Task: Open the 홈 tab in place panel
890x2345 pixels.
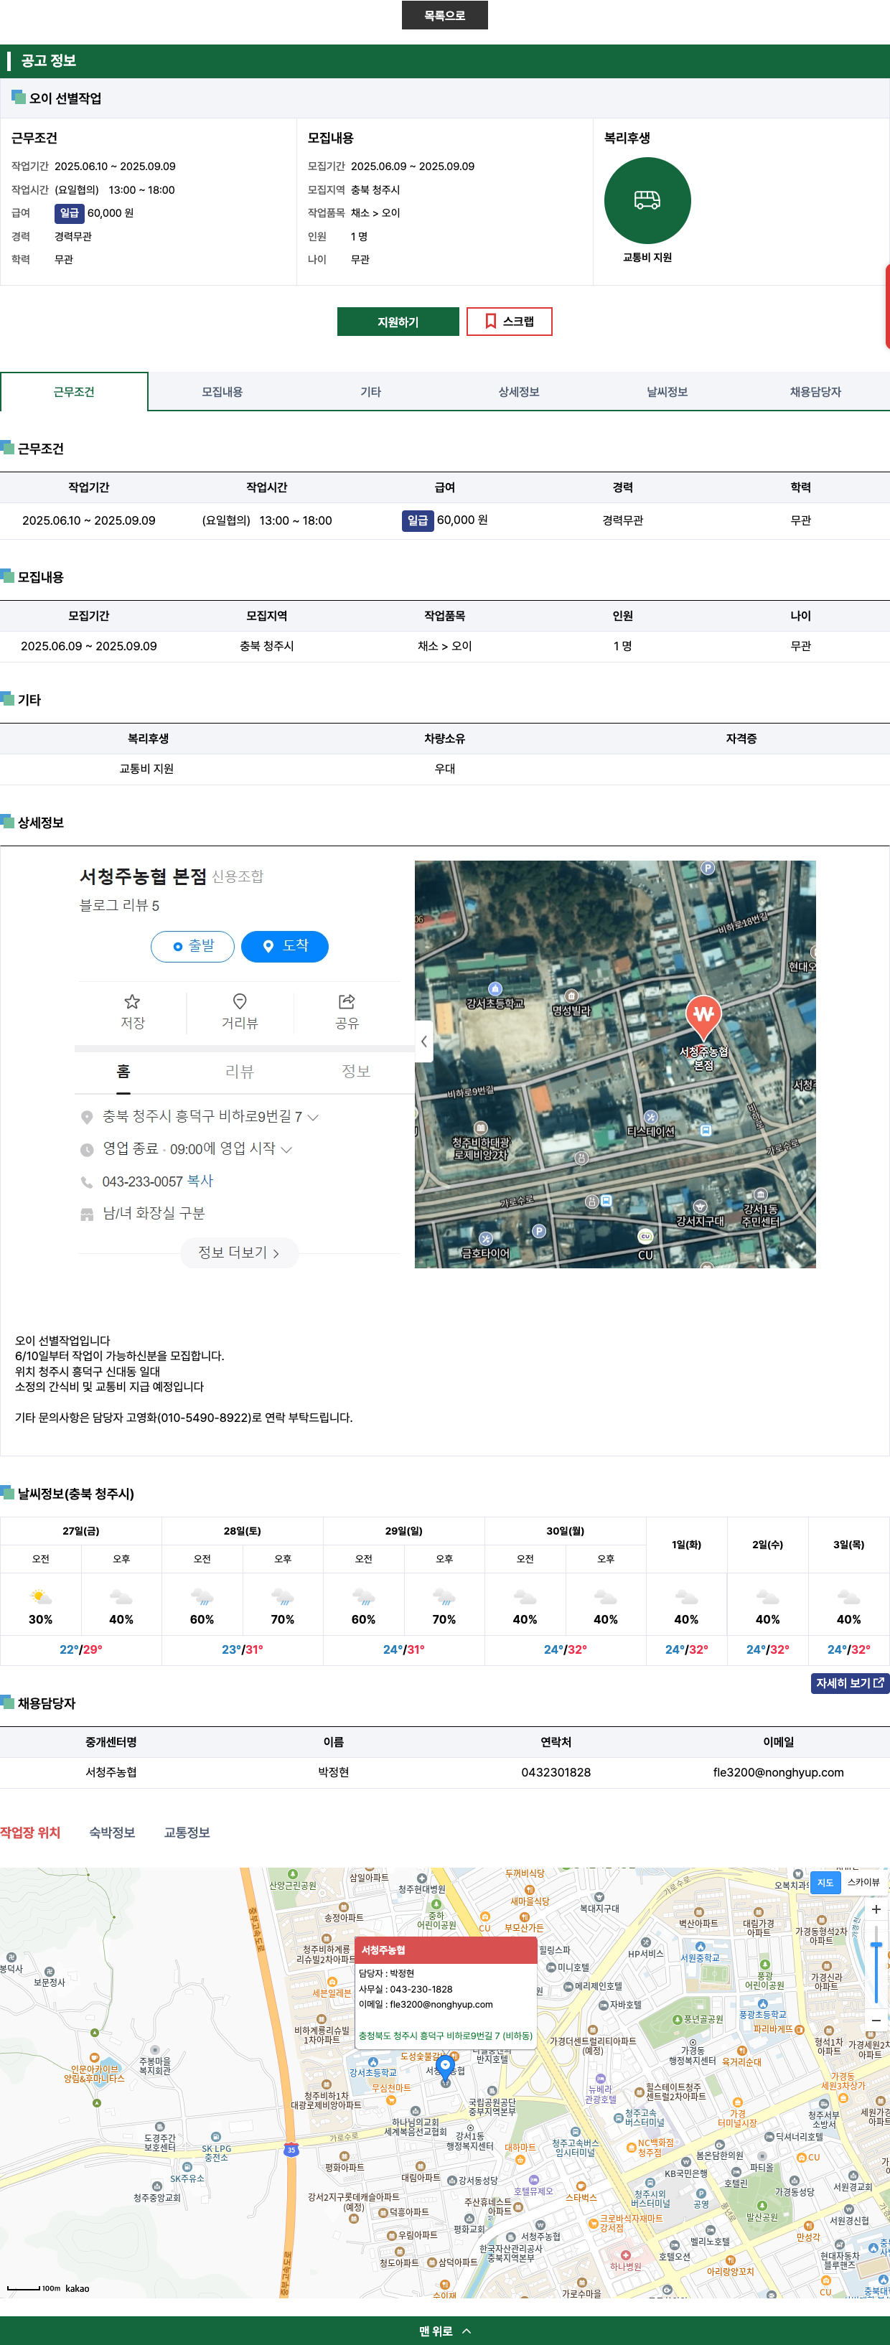Action: pos(123,1072)
